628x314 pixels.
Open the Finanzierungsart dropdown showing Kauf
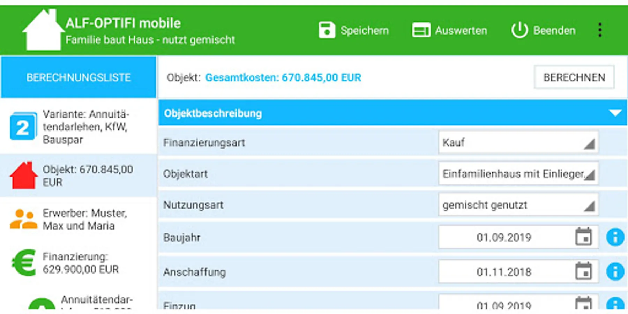(x=518, y=142)
